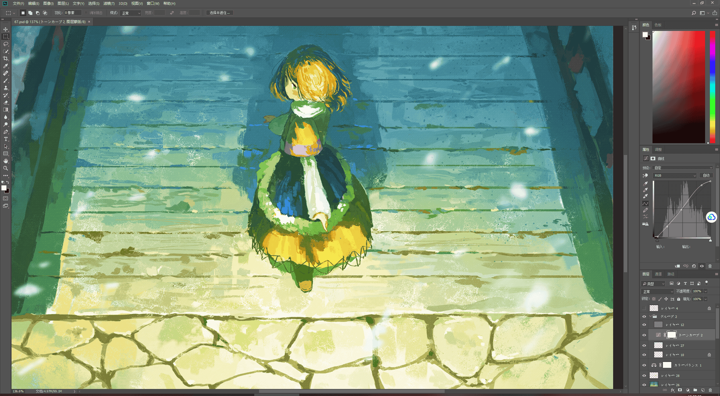Select the Horizontal Type tool
Image resolution: width=720 pixels, height=396 pixels.
tap(6, 139)
